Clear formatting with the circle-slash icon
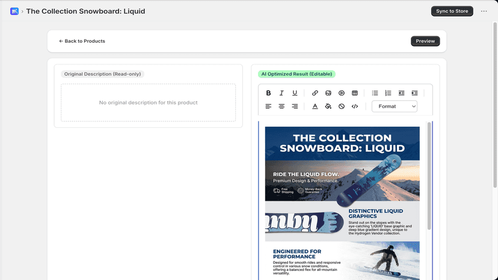 pyautogui.click(x=342, y=106)
